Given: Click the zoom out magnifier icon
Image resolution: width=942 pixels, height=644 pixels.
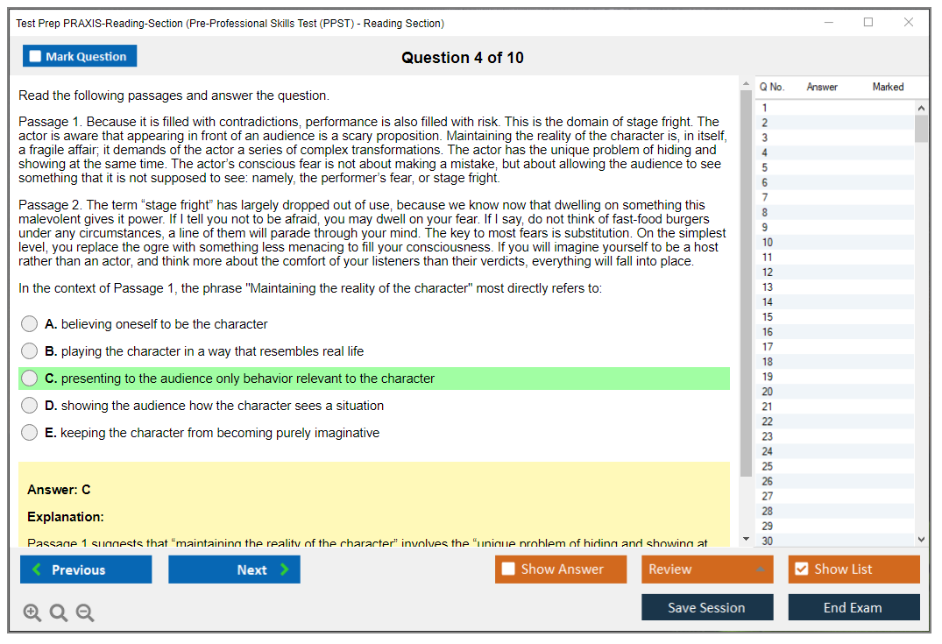Looking at the screenshot, I should (x=85, y=613).
